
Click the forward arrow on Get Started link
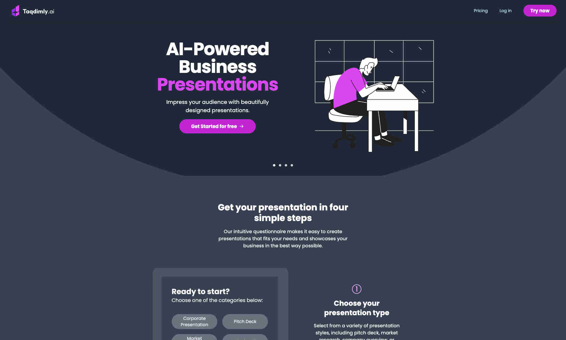[x=241, y=126]
